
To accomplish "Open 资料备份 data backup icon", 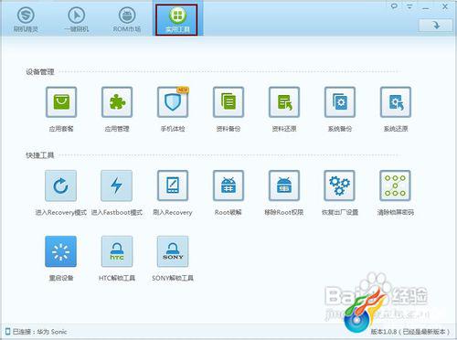I will pyautogui.click(x=228, y=102).
